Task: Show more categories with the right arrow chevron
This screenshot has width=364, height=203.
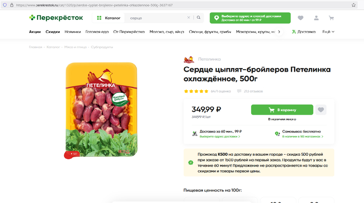Action: point(279,32)
